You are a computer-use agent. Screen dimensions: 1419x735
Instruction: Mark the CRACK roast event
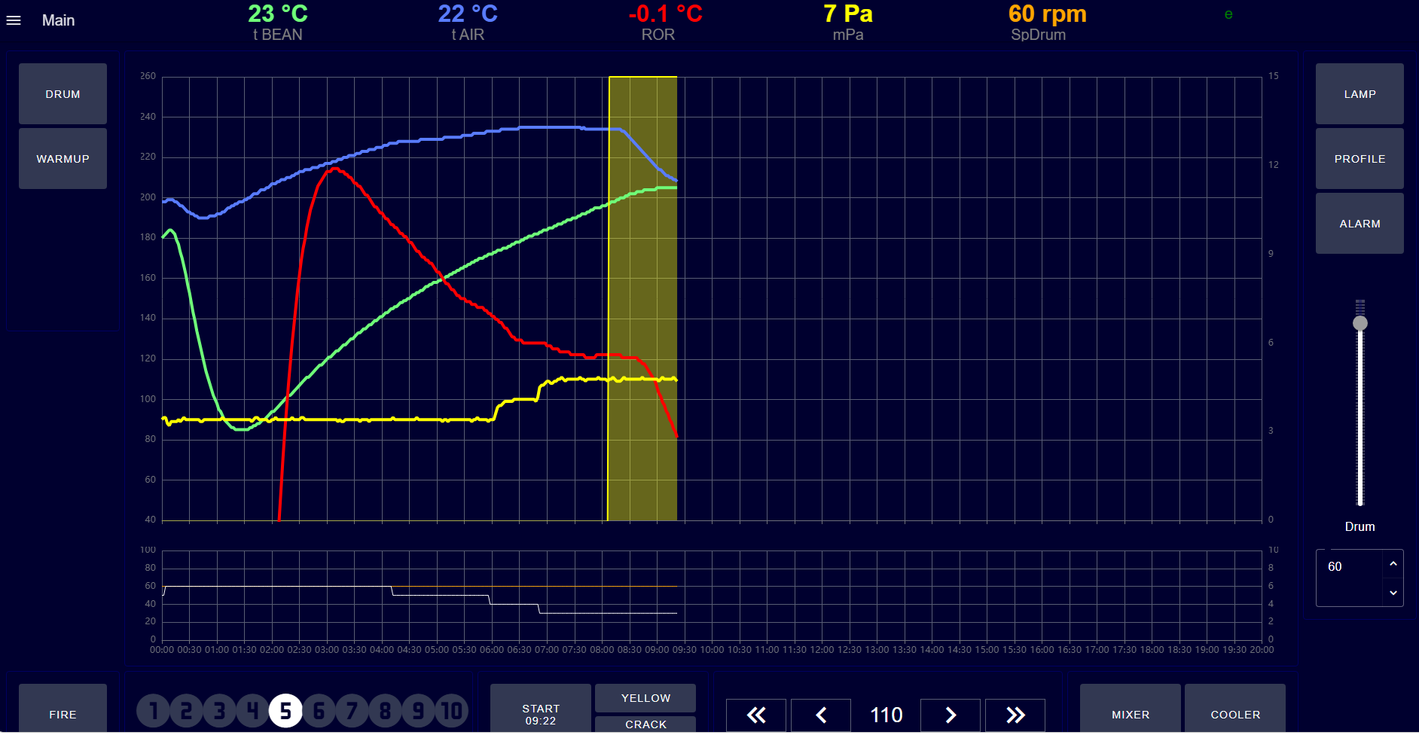pyautogui.click(x=645, y=724)
